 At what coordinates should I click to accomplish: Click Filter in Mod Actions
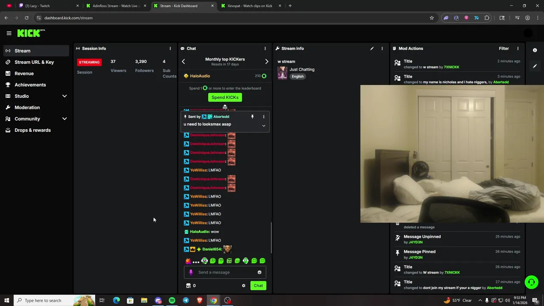(x=504, y=48)
